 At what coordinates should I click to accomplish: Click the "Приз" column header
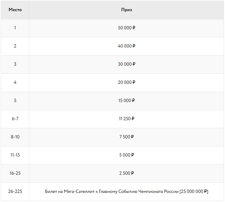126,10
